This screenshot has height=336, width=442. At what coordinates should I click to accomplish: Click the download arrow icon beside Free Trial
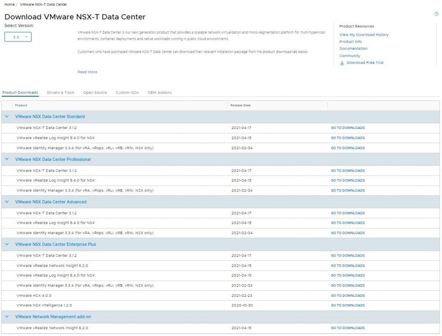coord(342,63)
